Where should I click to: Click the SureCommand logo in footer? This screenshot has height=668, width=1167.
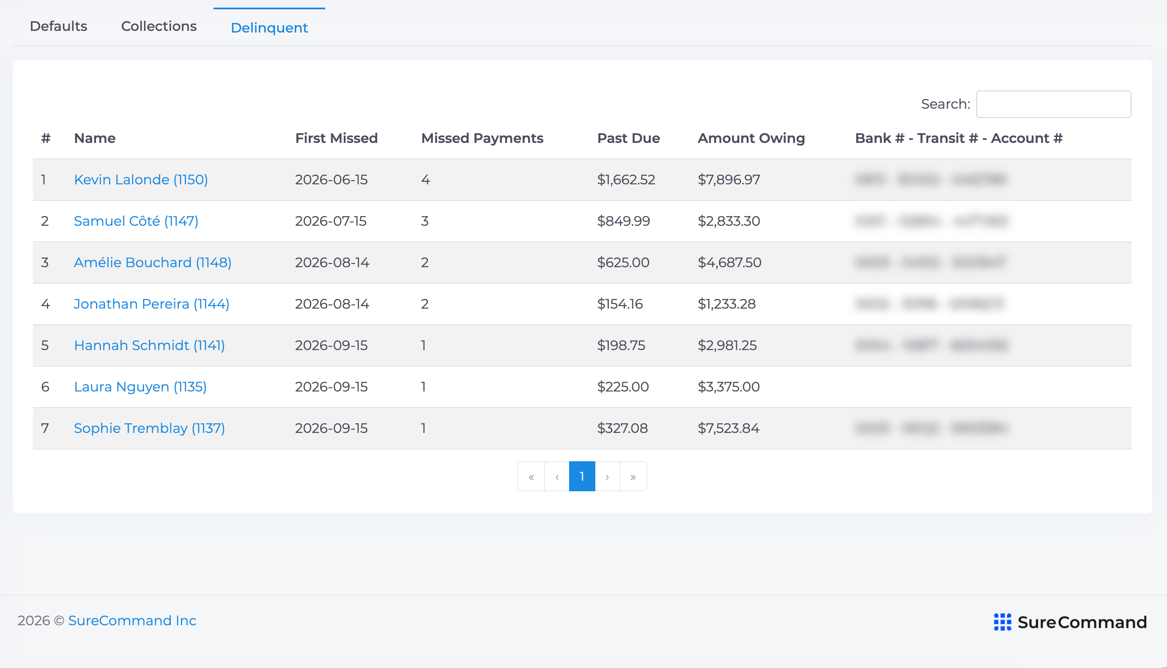coord(1070,622)
